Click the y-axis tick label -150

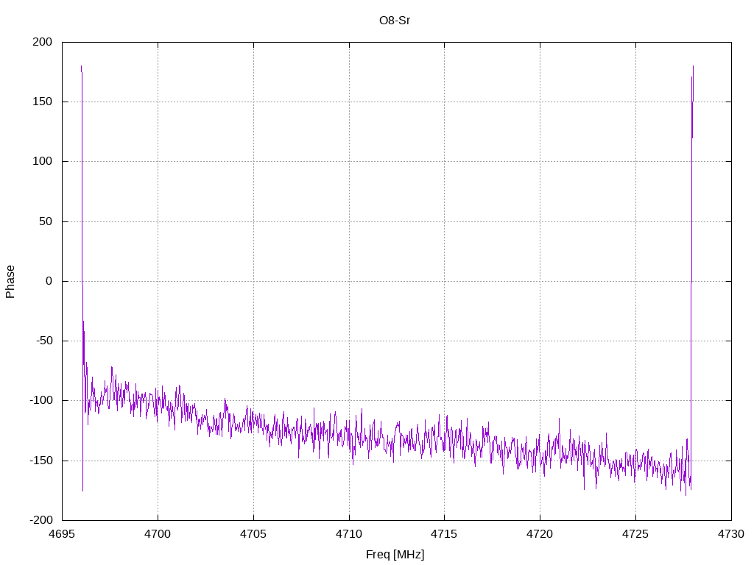pos(41,461)
